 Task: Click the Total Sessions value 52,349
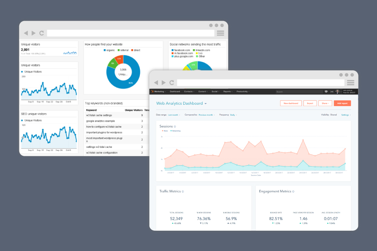(x=176, y=219)
